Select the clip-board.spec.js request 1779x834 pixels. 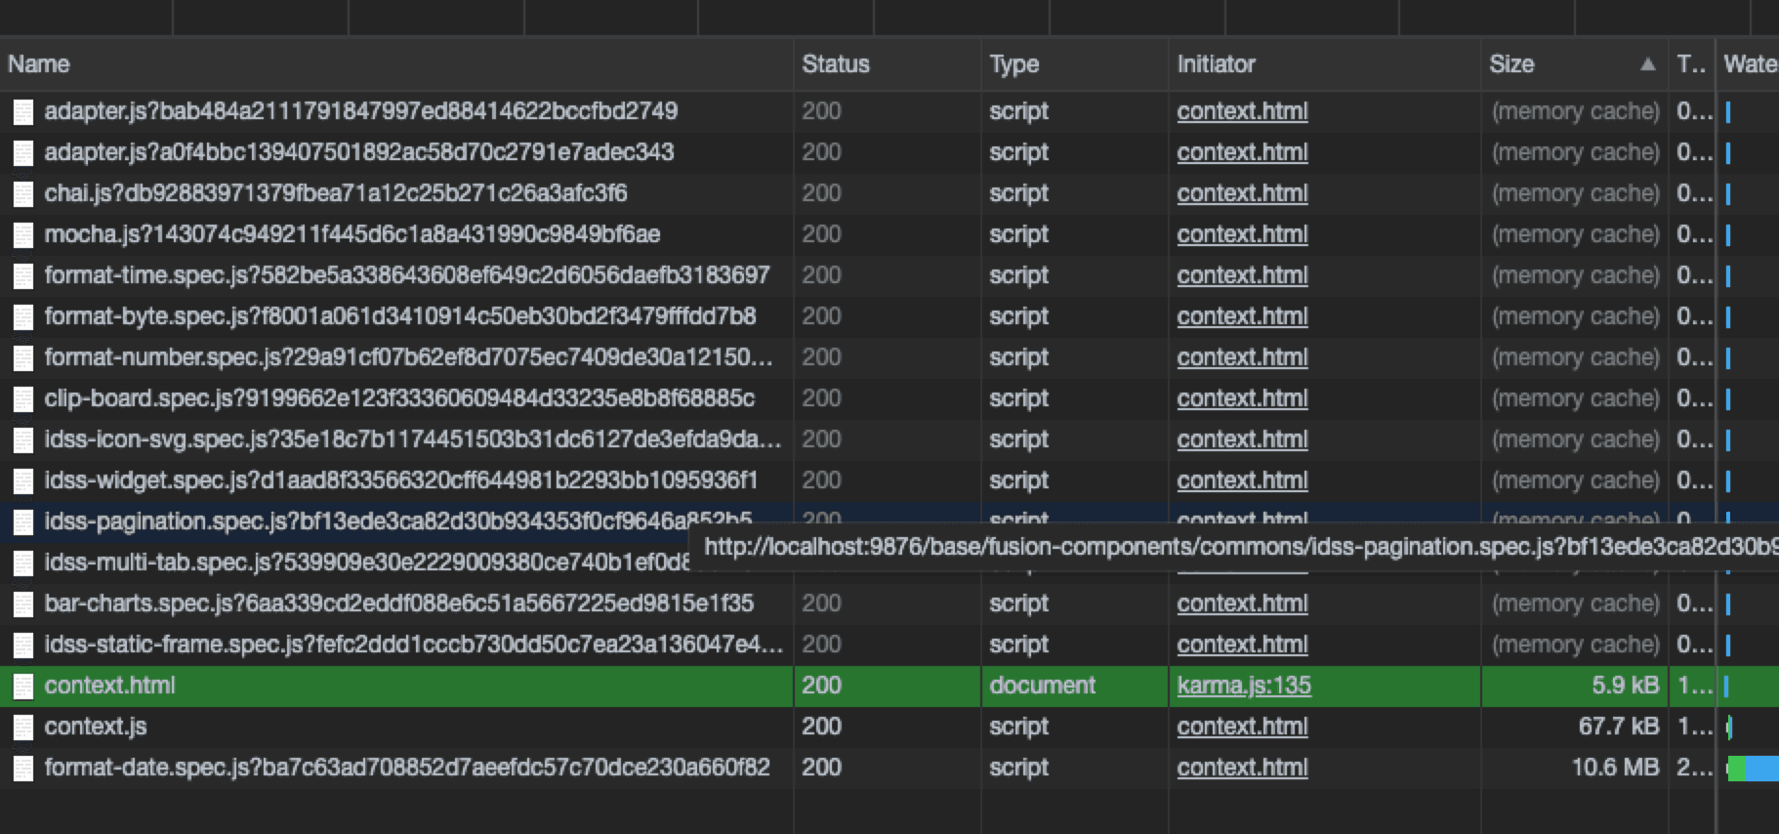coord(399,398)
